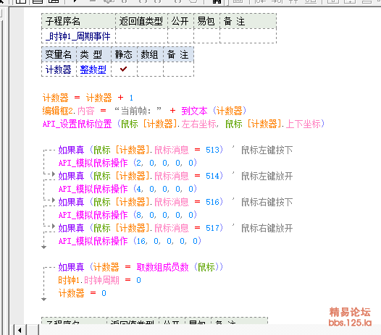Image resolution: width=381 pixels, height=335 pixels.
Task: Click the value 516 in 如果真 condition
Action: [x=212, y=202]
